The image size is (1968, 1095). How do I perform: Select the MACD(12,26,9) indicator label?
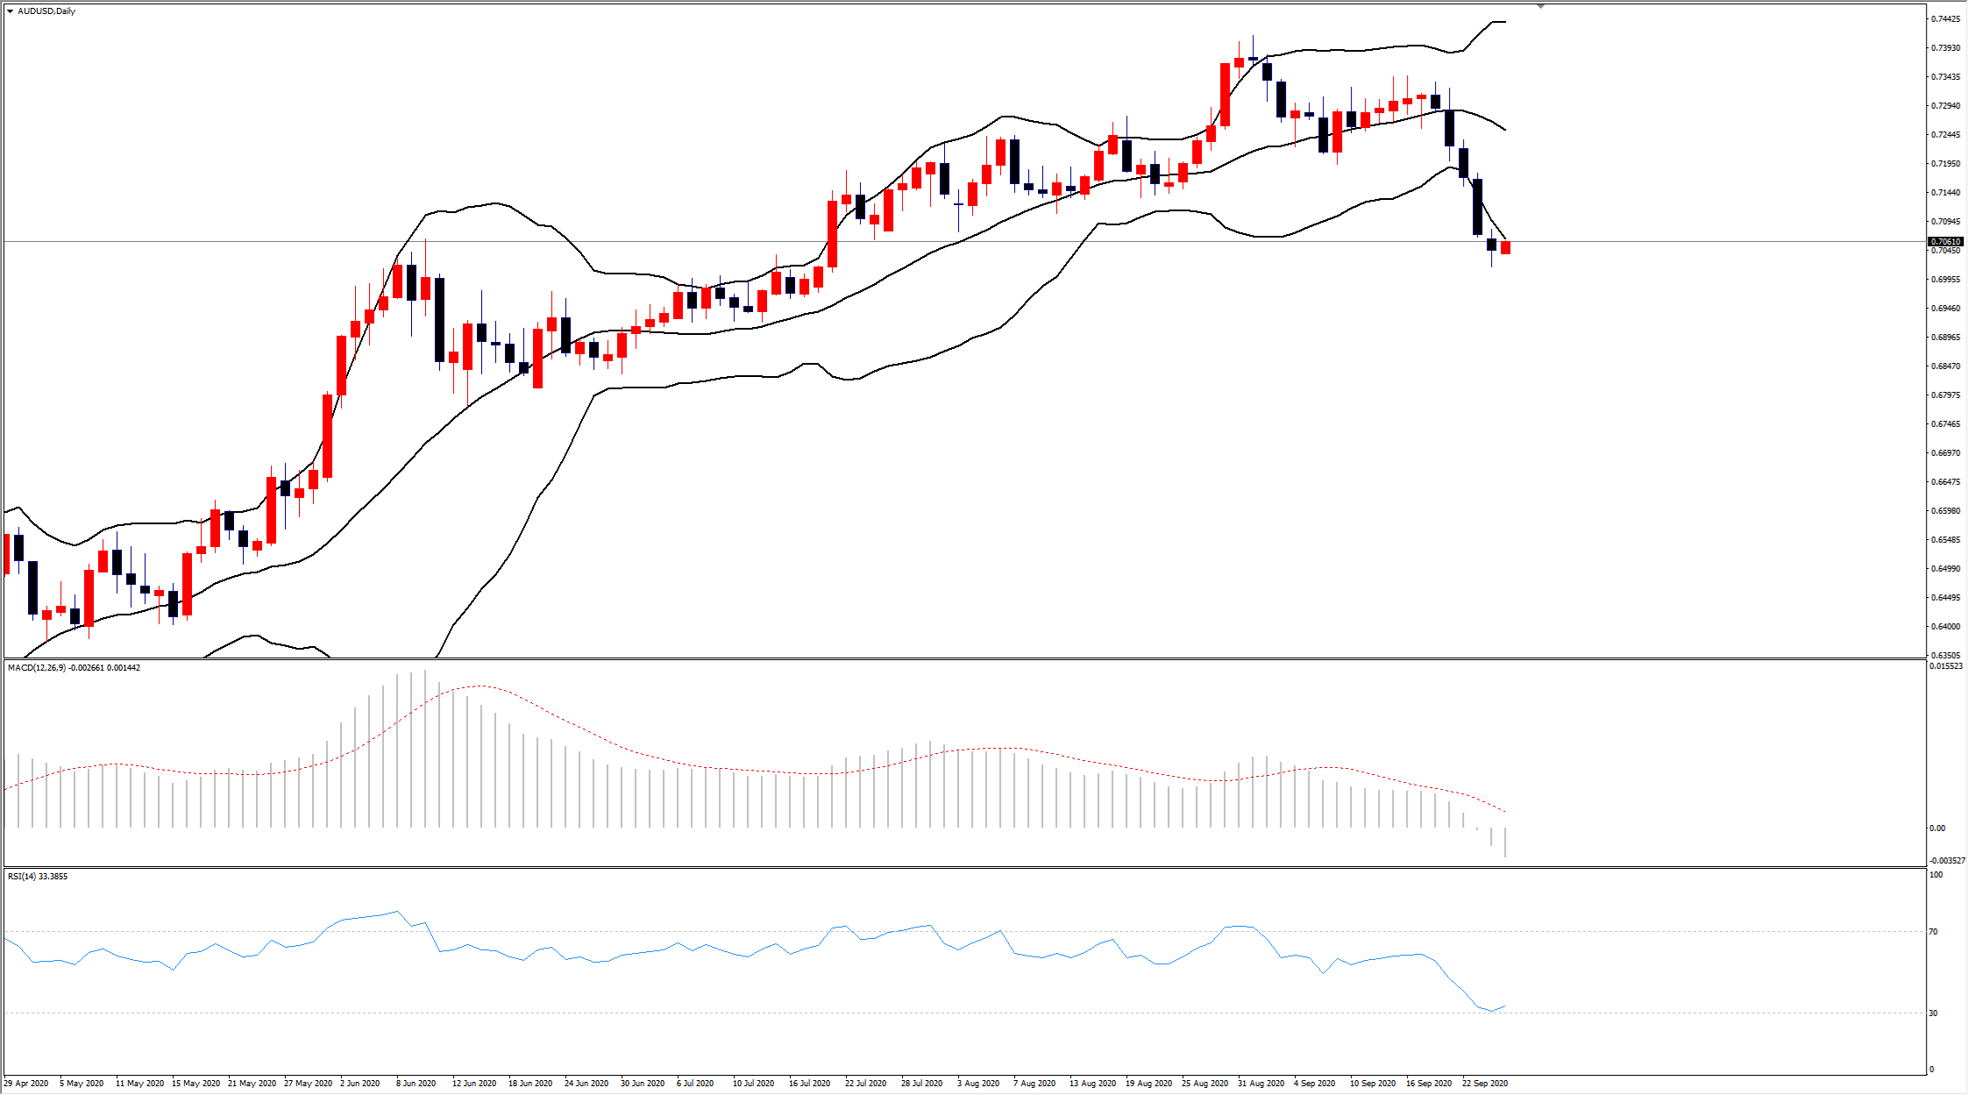74,668
